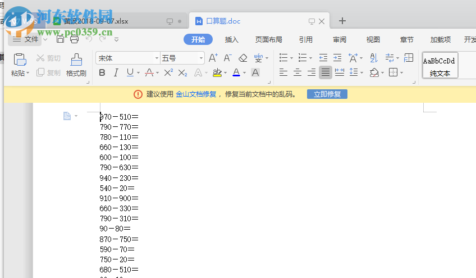This screenshot has height=278, width=476.
Task: Click the Align right icon
Action: [x=312, y=72]
